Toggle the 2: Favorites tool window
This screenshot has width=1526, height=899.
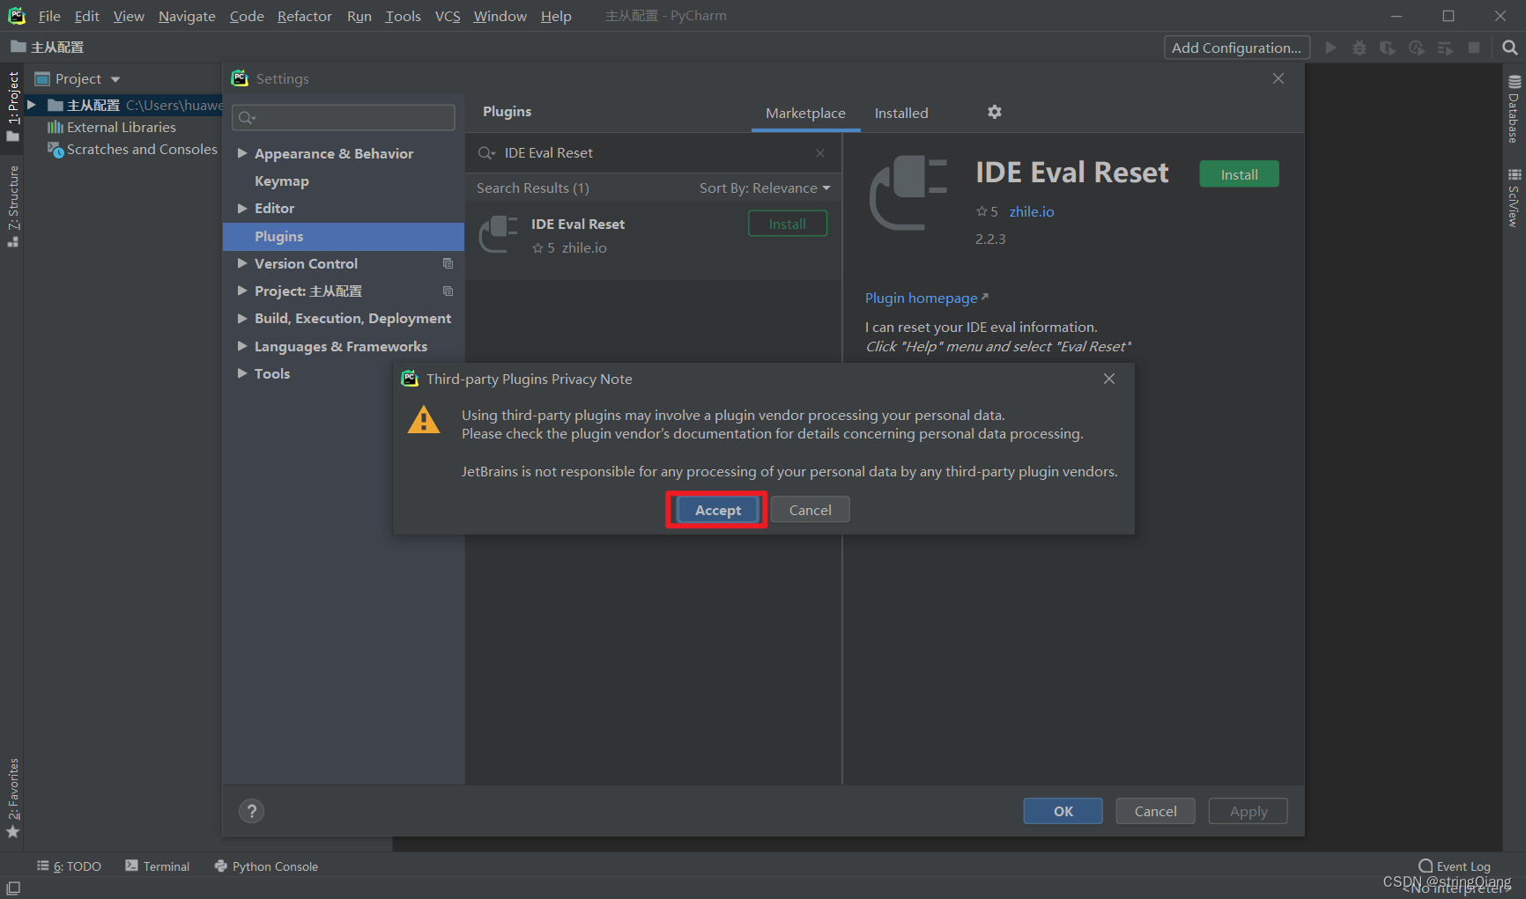pos(12,798)
